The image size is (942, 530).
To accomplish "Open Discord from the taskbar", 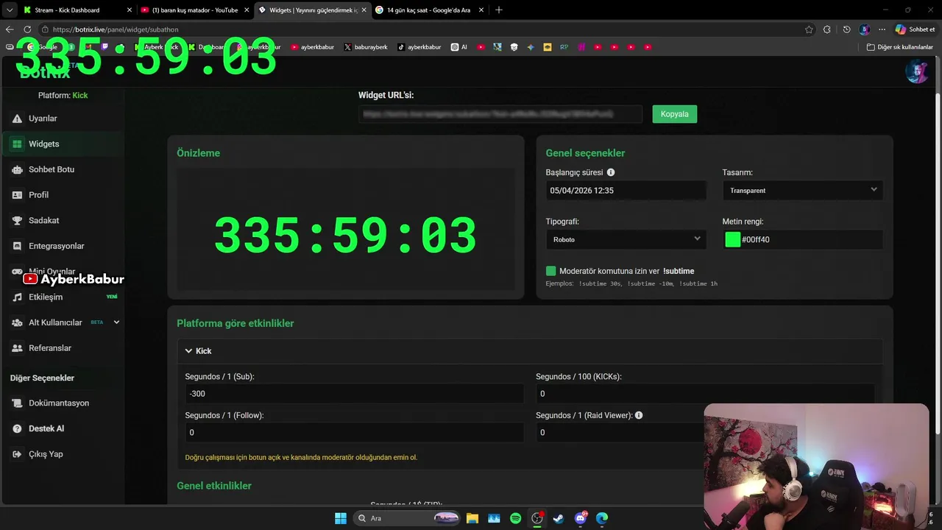I will (x=581, y=518).
